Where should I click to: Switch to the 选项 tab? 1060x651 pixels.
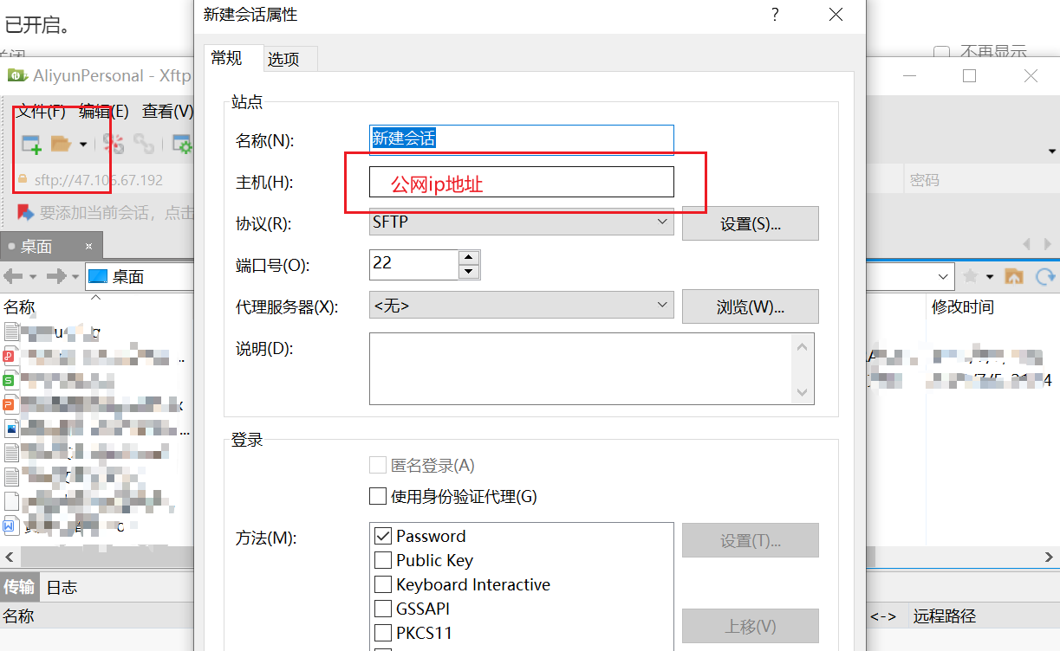coord(290,59)
